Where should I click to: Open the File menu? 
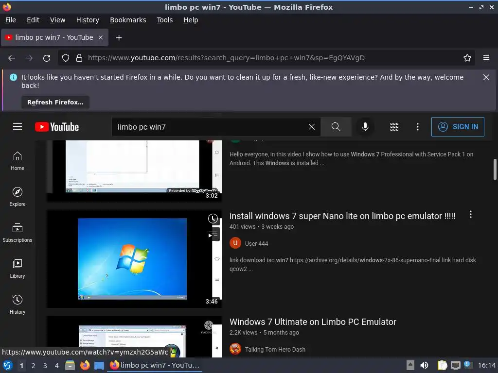point(11,20)
